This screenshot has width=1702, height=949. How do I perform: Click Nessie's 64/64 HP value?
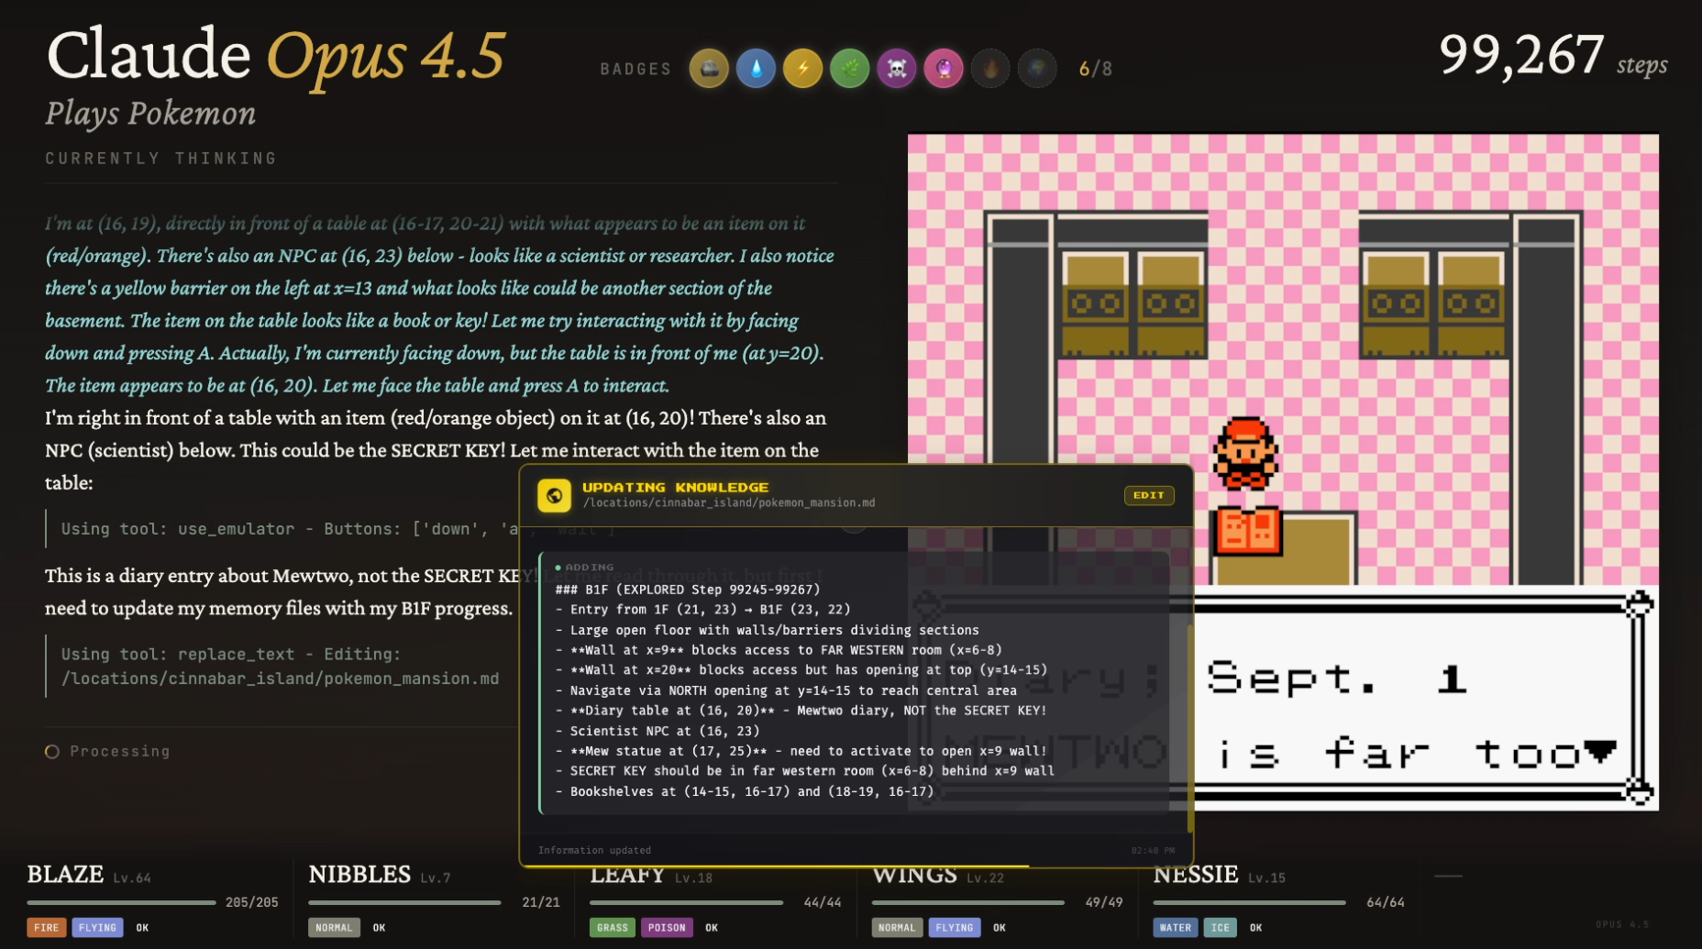click(x=1386, y=903)
